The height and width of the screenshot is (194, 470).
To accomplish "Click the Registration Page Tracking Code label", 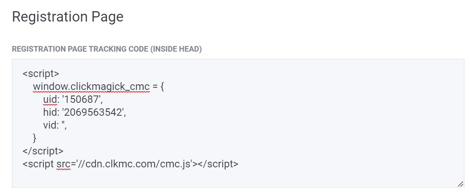I will point(106,49).
